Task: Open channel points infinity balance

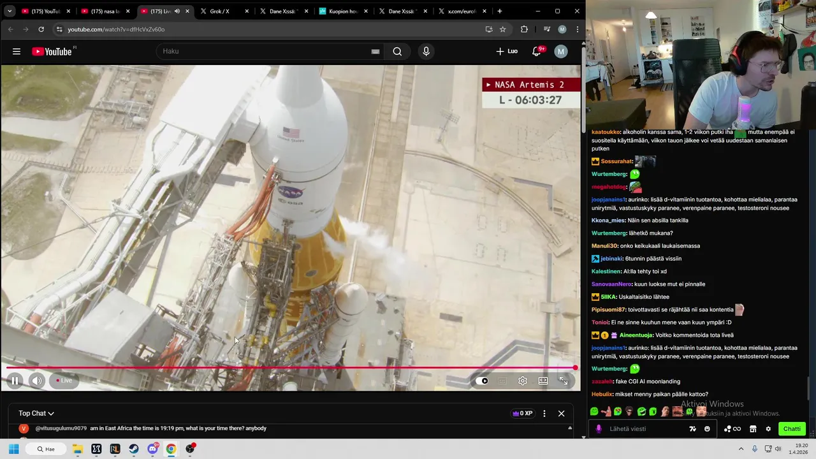Action: pyautogui.click(x=732, y=429)
